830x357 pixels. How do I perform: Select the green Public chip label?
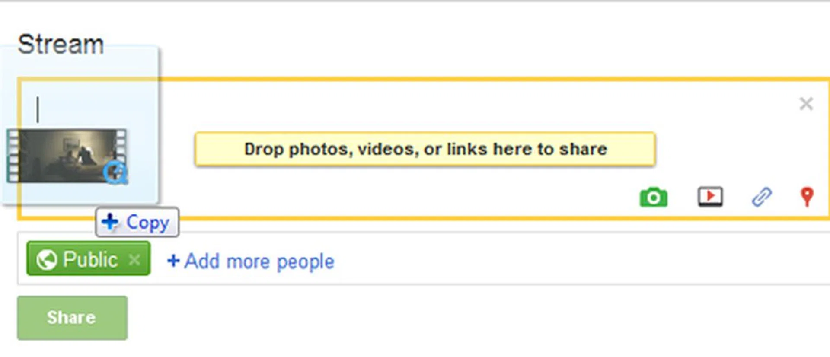coord(90,259)
